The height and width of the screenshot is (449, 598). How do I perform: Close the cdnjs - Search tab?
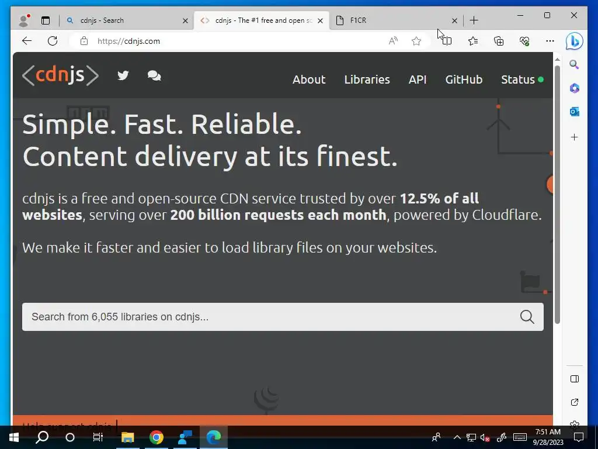pyautogui.click(x=185, y=20)
